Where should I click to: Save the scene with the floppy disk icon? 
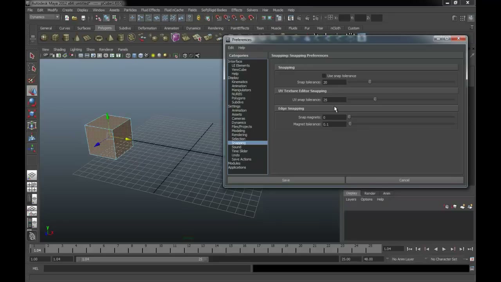click(83, 18)
